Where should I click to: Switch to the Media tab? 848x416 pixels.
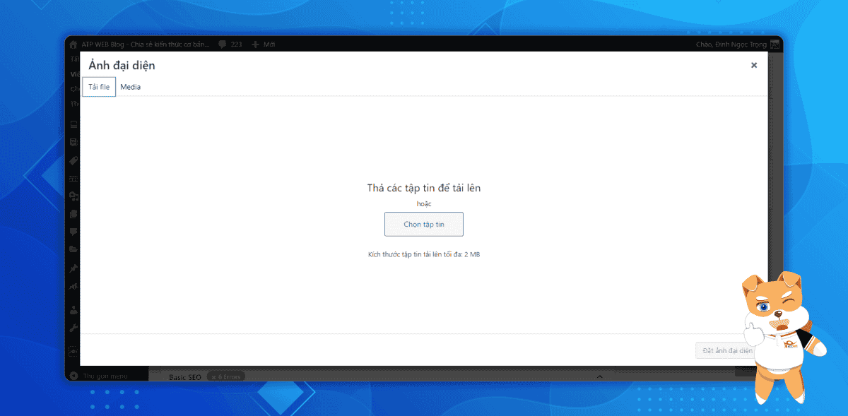click(130, 87)
